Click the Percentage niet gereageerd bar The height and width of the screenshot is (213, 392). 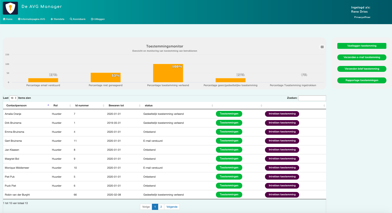click(x=105, y=77)
